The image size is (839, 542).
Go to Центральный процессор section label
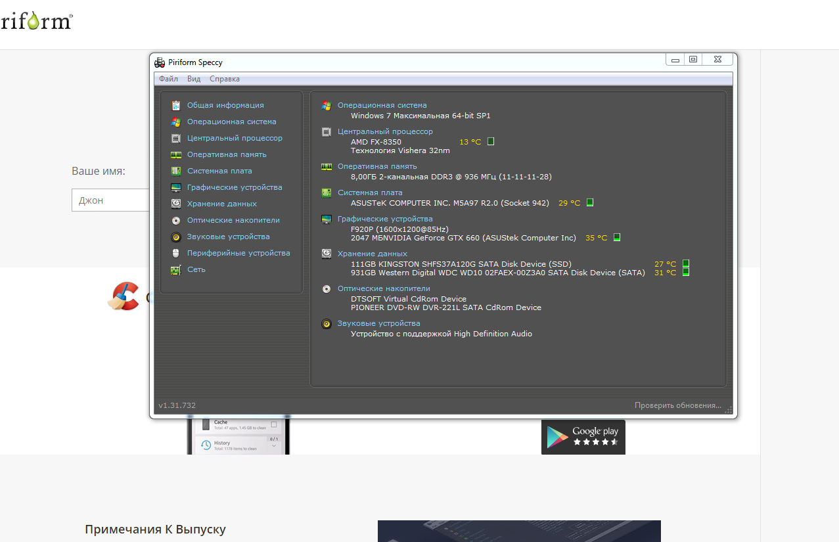point(235,138)
